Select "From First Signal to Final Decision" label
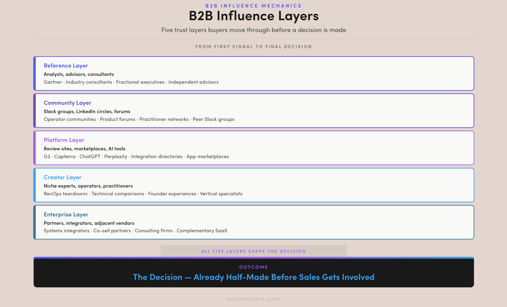This screenshot has height=307, width=507. (253, 47)
